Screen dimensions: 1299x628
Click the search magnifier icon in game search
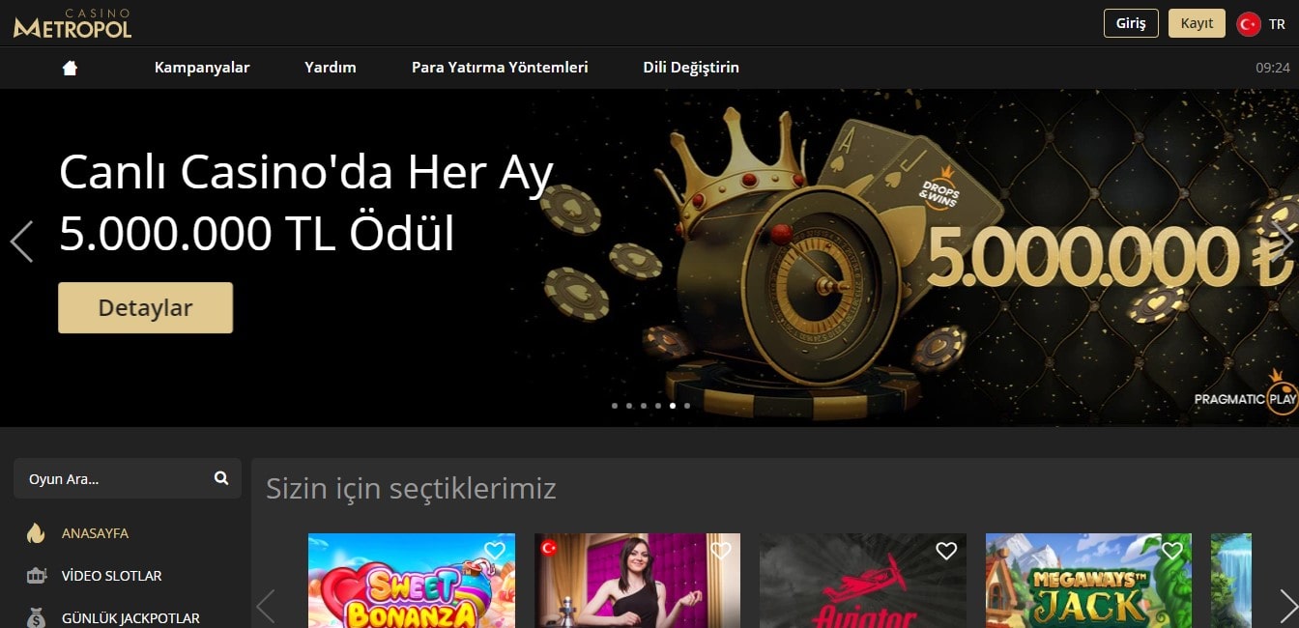point(221,477)
